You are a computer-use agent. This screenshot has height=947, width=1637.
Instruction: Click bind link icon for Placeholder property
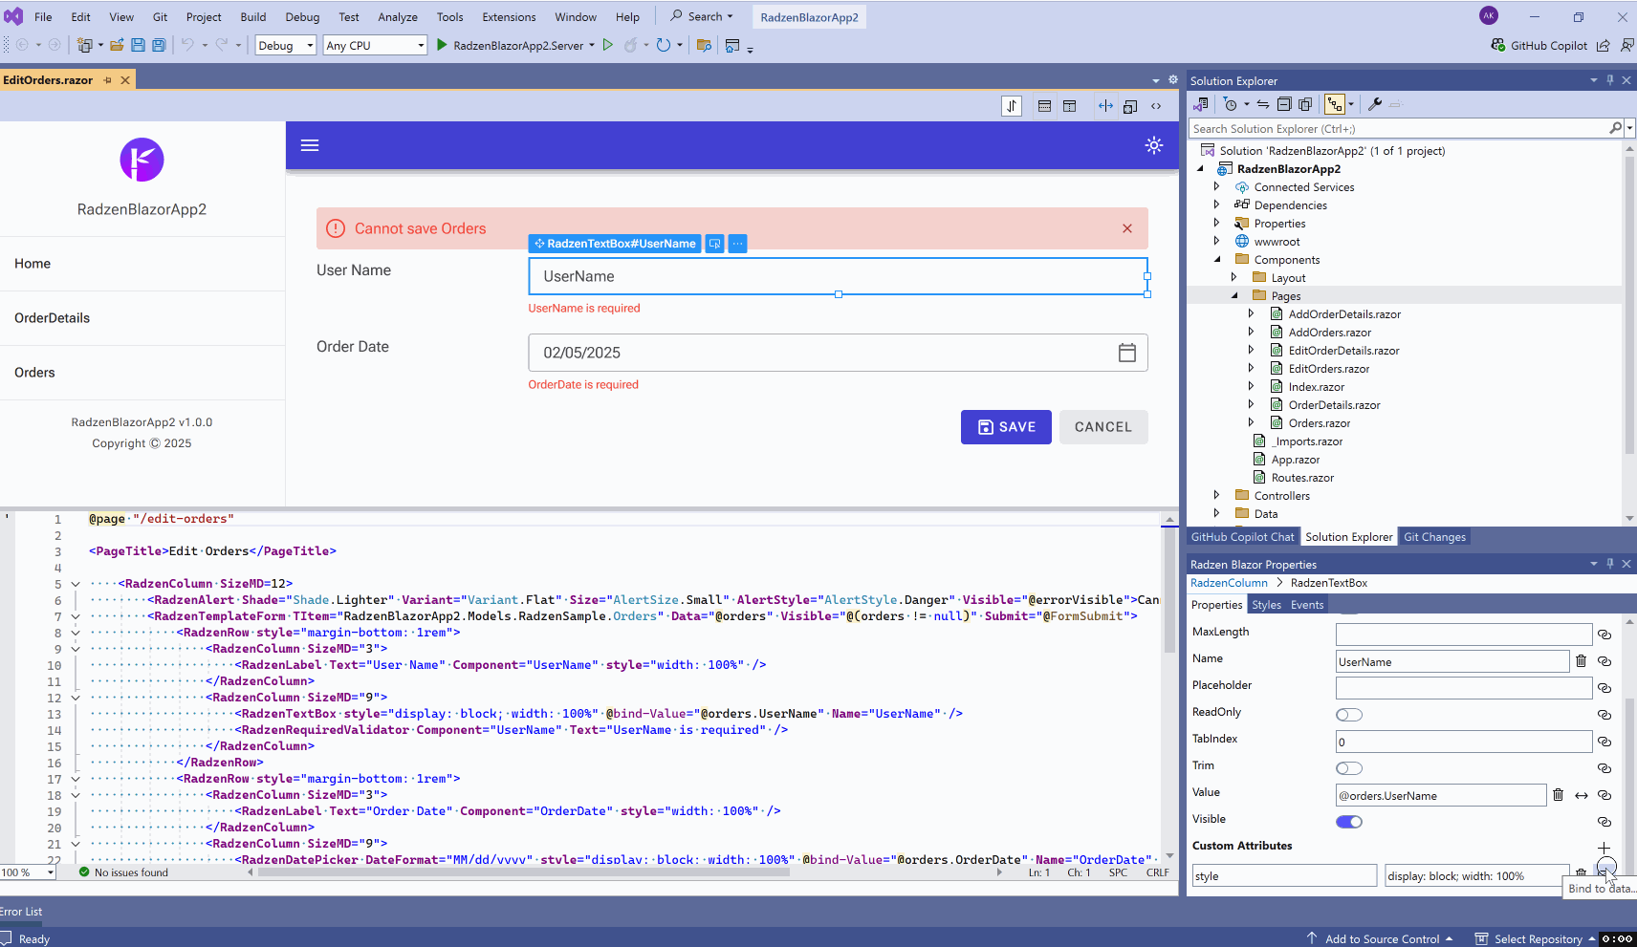point(1604,688)
